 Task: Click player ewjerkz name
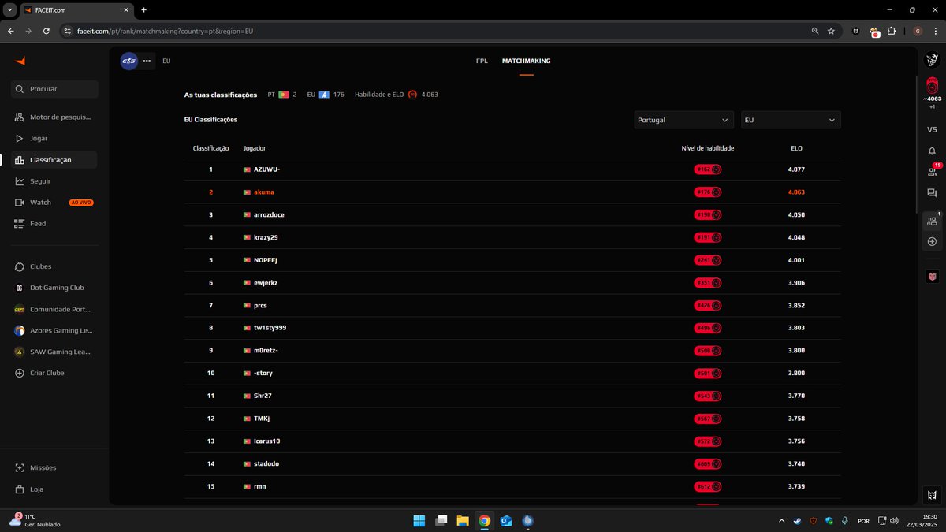(266, 283)
